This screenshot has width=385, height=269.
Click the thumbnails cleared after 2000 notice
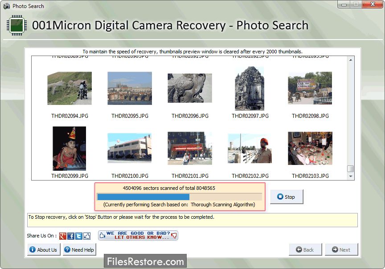pos(192,52)
